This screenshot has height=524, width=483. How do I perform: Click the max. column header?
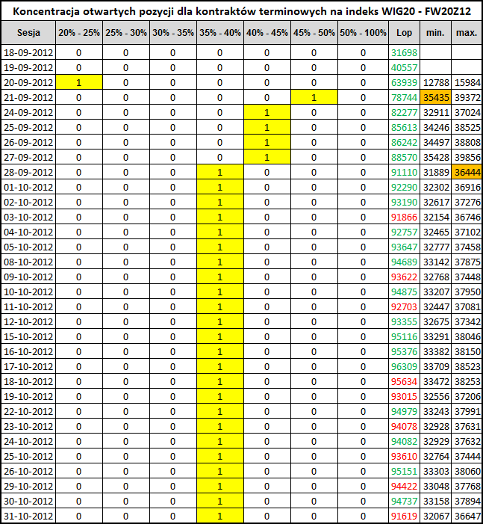coord(467,33)
